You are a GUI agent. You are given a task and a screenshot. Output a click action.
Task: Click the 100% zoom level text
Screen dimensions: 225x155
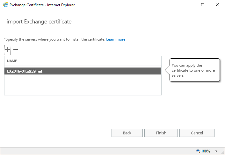[206, 151]
